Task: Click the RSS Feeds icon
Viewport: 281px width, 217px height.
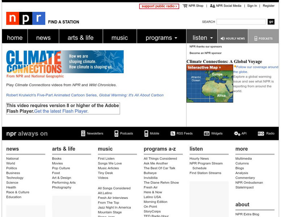Action: click(173, 133)
